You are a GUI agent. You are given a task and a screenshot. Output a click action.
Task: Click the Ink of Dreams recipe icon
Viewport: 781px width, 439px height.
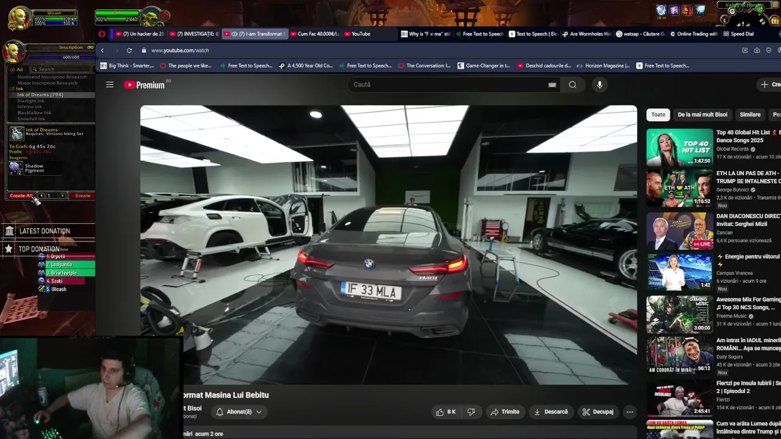point(16,134)
